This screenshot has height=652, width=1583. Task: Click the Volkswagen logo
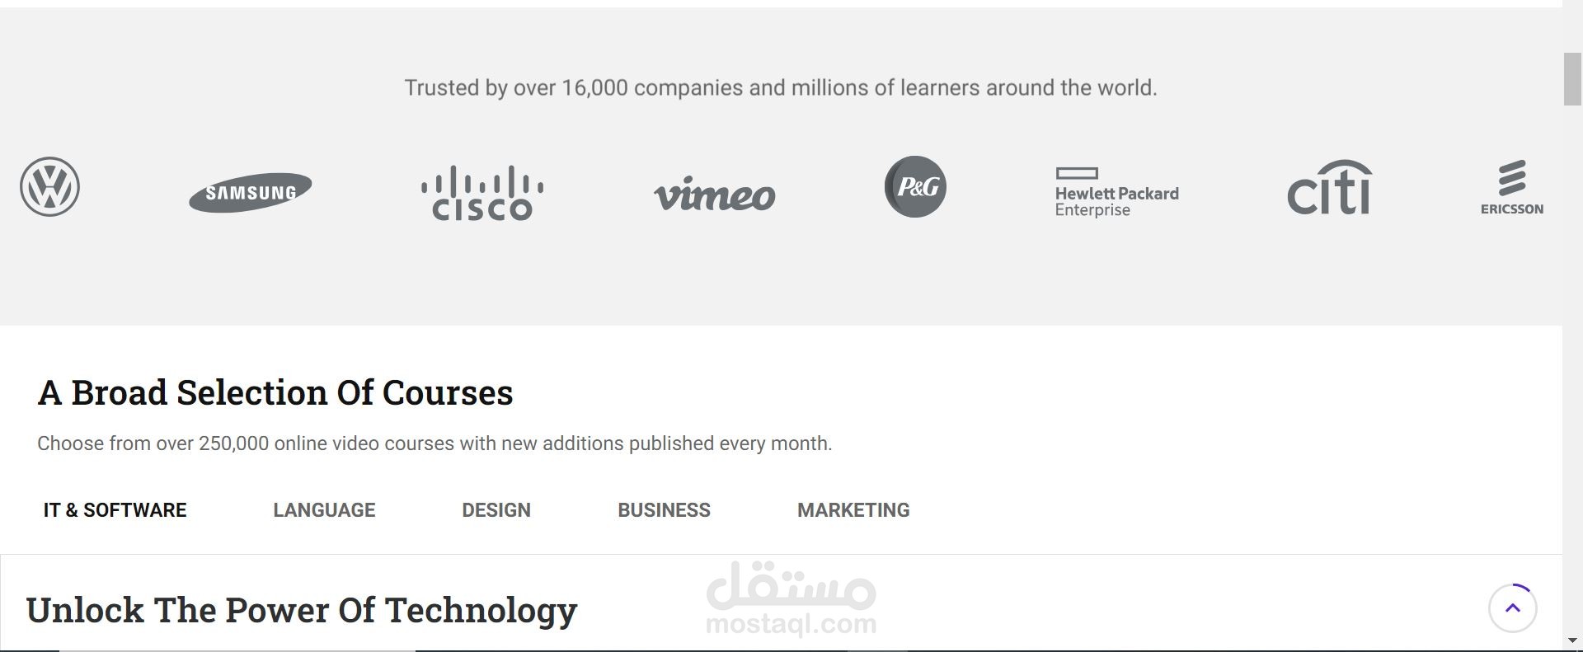[x=50, y=187]
